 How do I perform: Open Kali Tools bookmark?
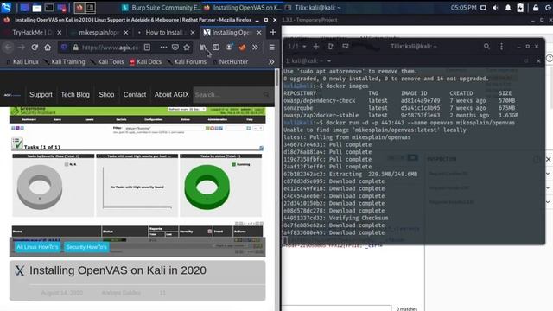[107, 61]
